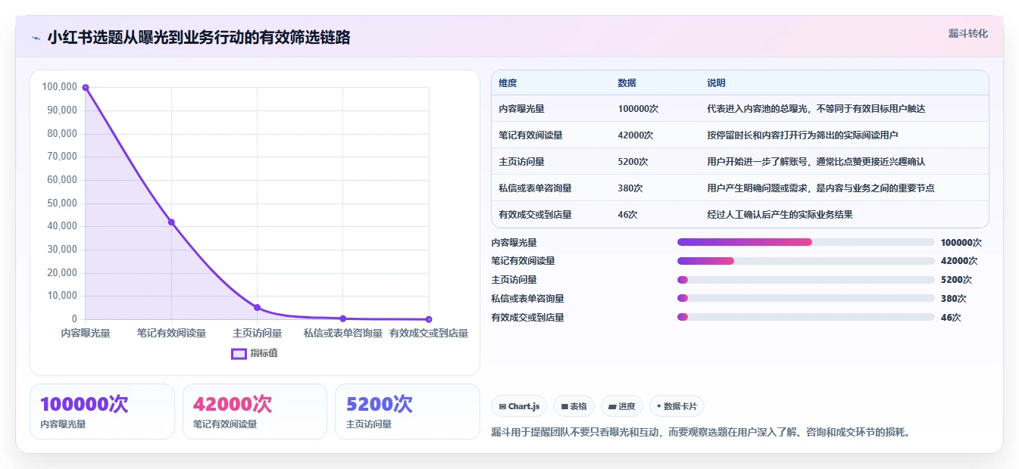1019x469 pixels.
Task: Click the 漏斗转化 label in header
Action: click(968, 33)
